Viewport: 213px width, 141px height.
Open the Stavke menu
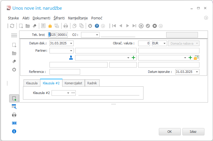[13, 18]
